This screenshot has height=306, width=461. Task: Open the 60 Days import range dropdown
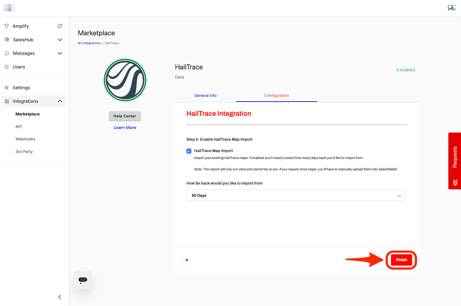(295, 196)
